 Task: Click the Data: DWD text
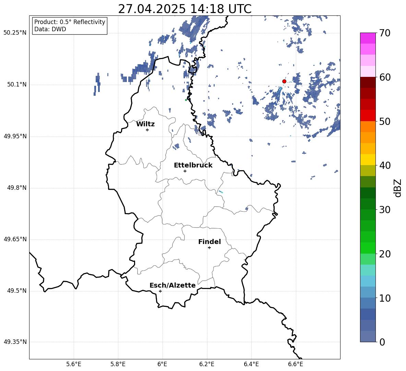point(50,29)
